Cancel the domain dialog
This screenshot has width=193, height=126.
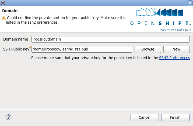pyautogui.click(x=145, y=117)
